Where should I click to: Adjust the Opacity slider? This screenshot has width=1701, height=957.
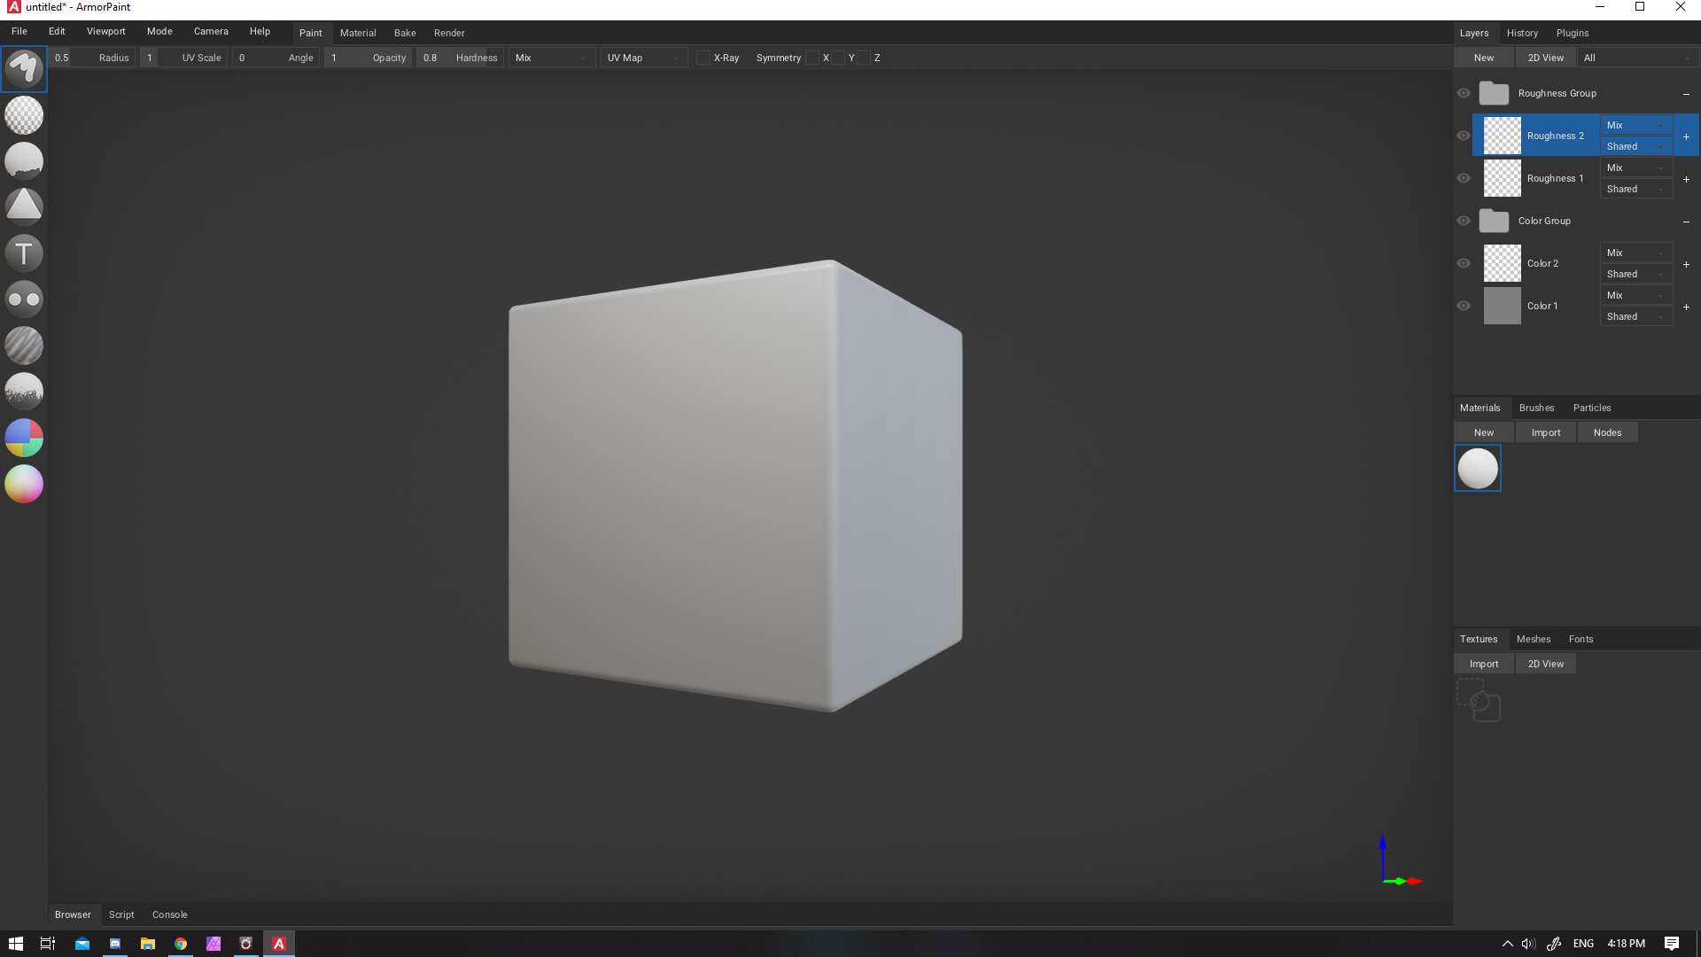pyautogui.click(x=368, y=58)
